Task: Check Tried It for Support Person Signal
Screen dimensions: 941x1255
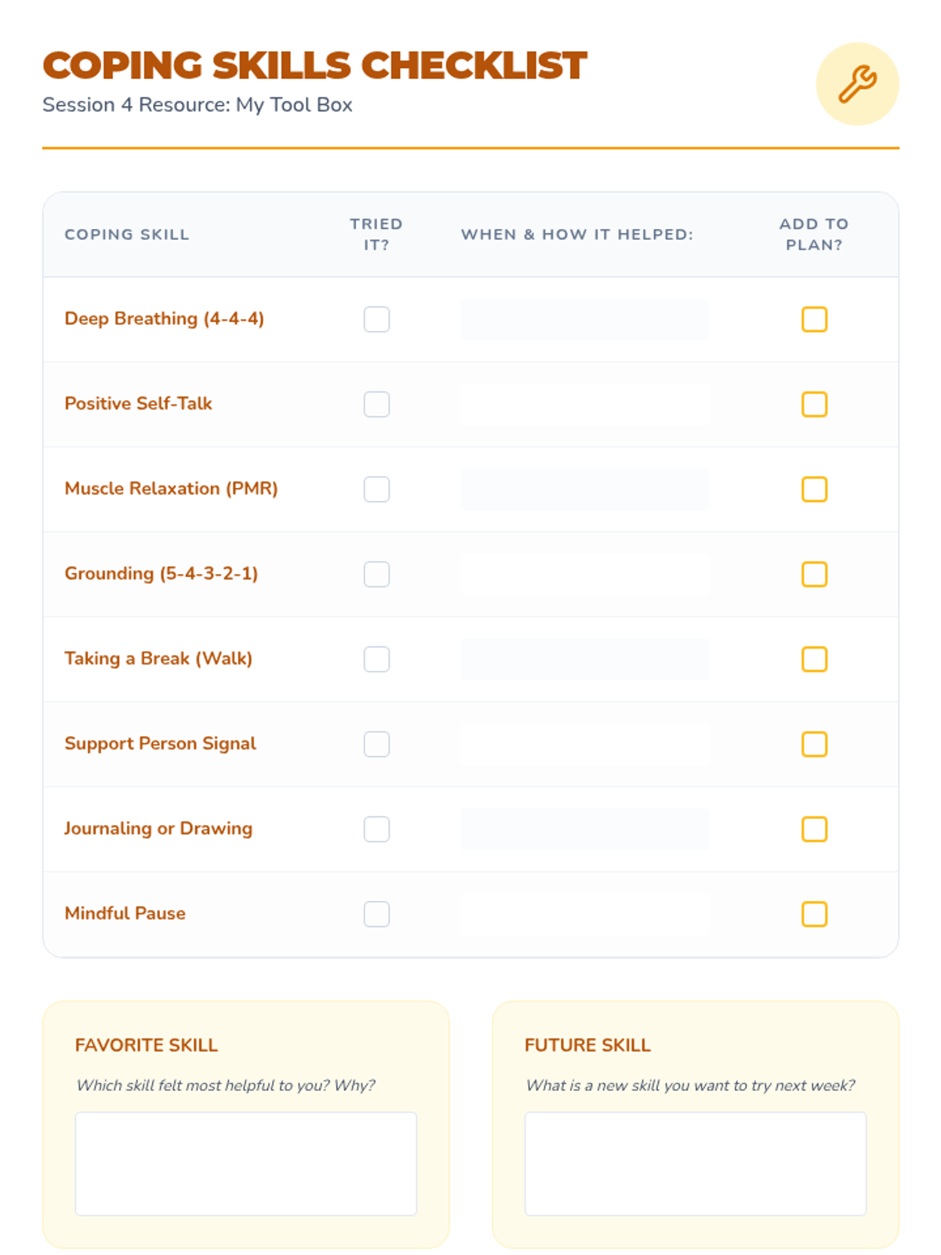Action: coord(376,744)
